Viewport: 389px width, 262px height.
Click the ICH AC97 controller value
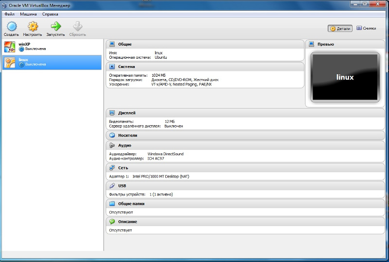click(156, 159)
